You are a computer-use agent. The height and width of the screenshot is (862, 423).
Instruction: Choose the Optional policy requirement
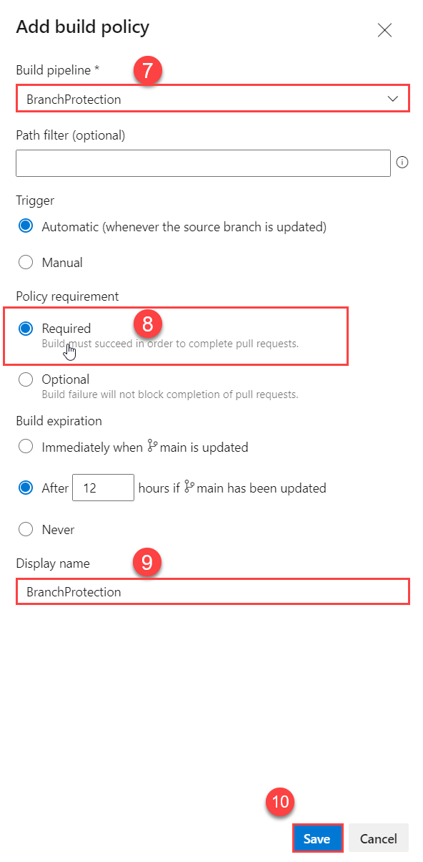26,379
